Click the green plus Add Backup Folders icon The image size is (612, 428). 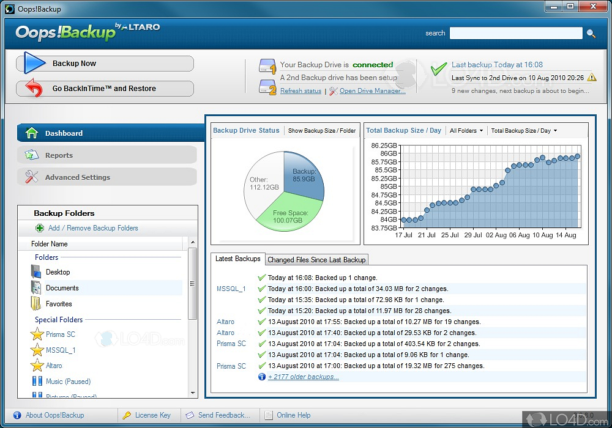coord(40,228)
